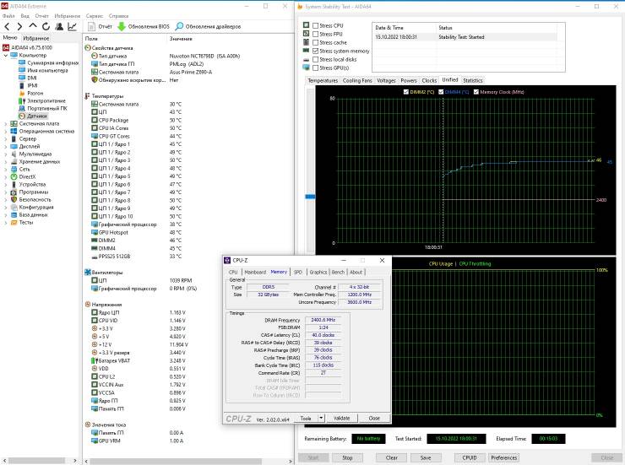The image size is (625, 465).
Task: Collapse the Компьютер tree node
Action: [x=6, y=56]
